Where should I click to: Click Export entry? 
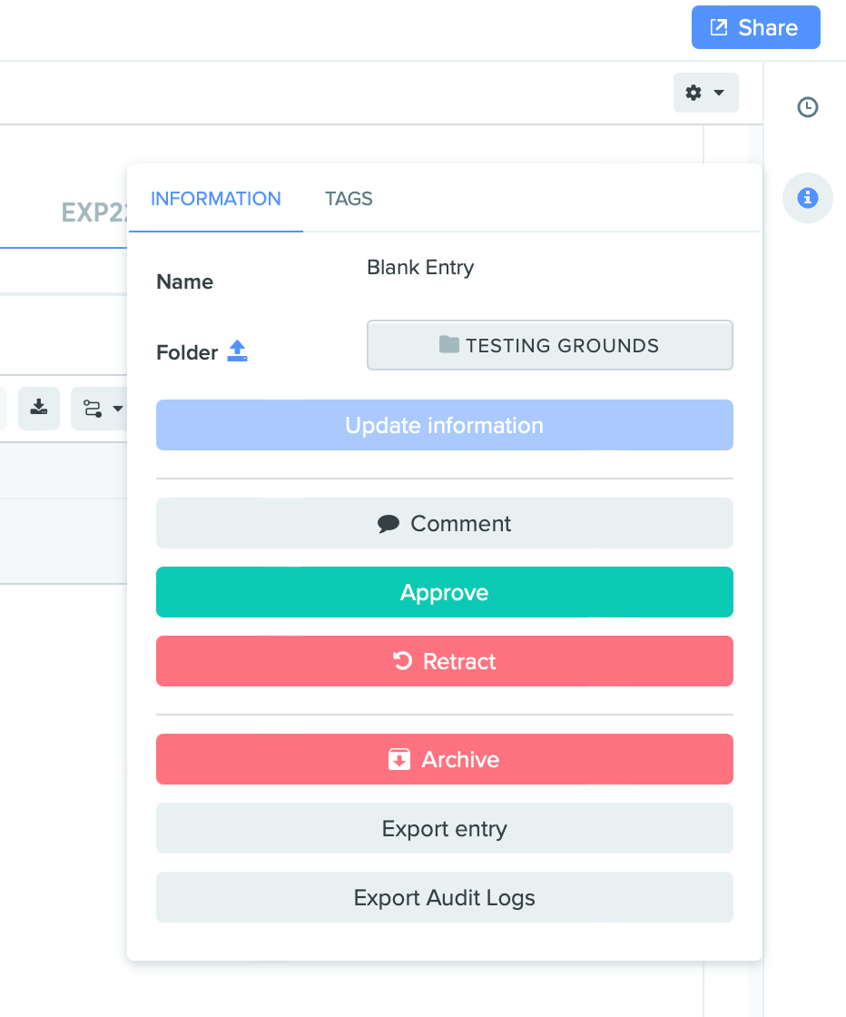point(444,828)
